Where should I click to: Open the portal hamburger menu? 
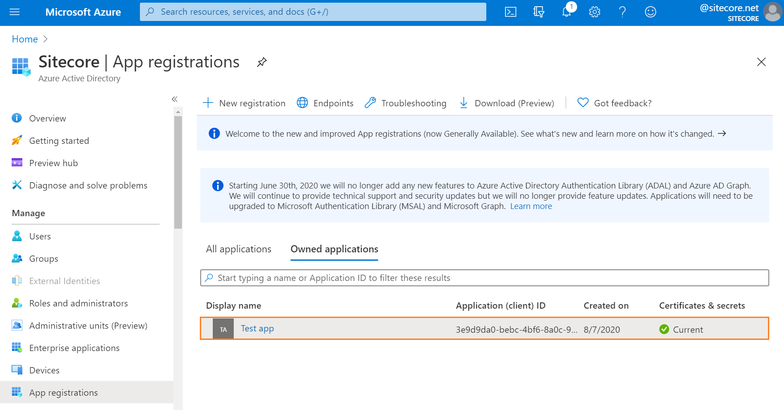[x=15, y=12]
